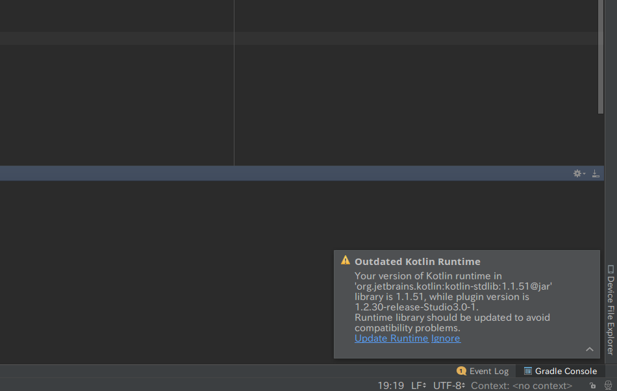
Task: Open the tool window gear settings
Action: pyautogui.click(x=579, y=173)
